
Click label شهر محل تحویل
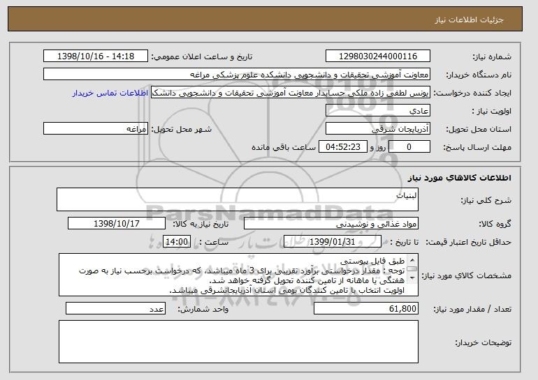[182, 129]
